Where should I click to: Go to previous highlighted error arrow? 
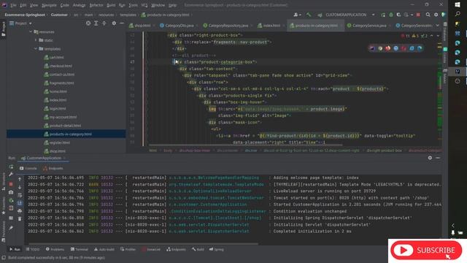tap(431, 36)
